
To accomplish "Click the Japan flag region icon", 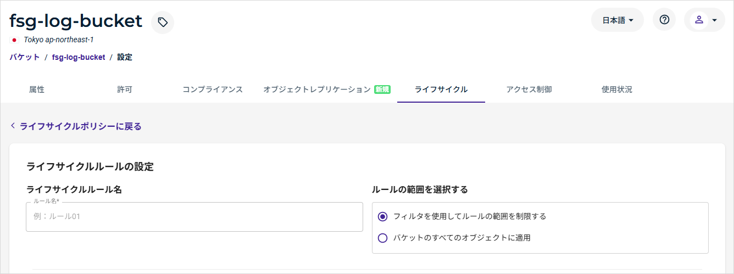I will pyautogui.click(x=14, y=40).
